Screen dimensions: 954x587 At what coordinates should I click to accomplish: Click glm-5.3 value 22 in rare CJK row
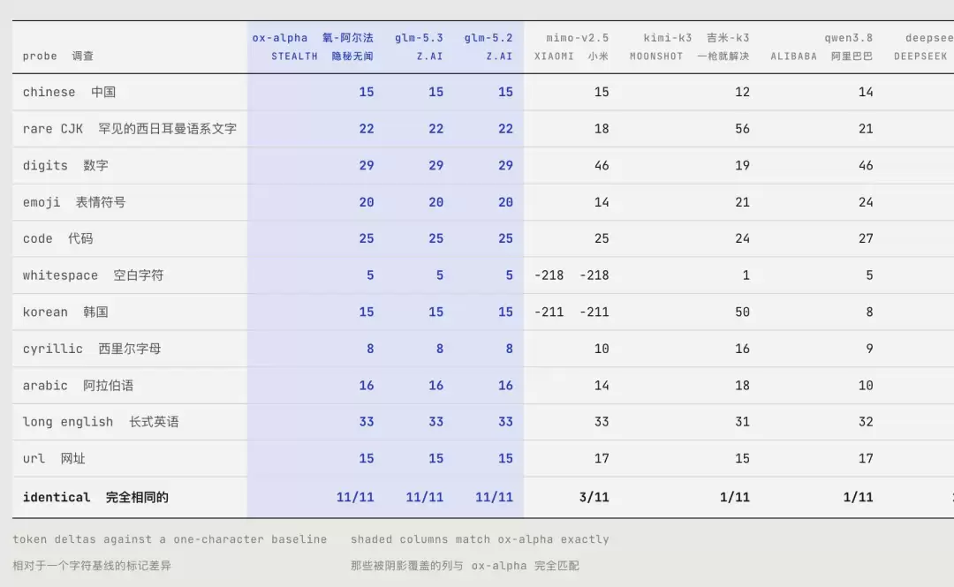coord(435,128)
